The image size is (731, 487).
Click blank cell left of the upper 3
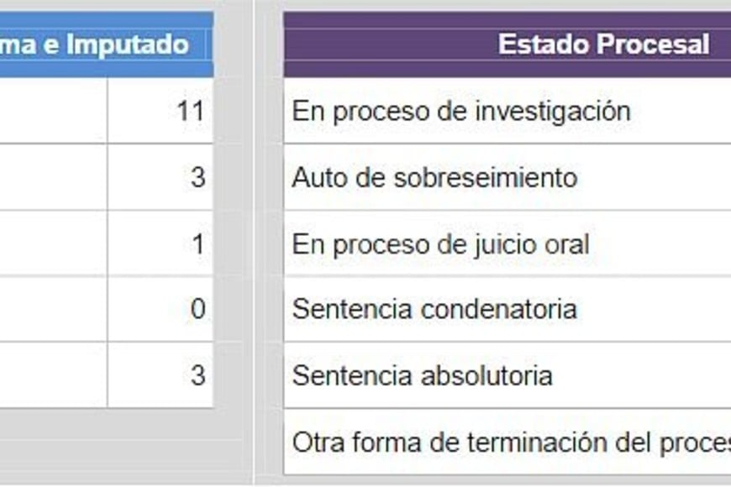(x=52, y=177)
